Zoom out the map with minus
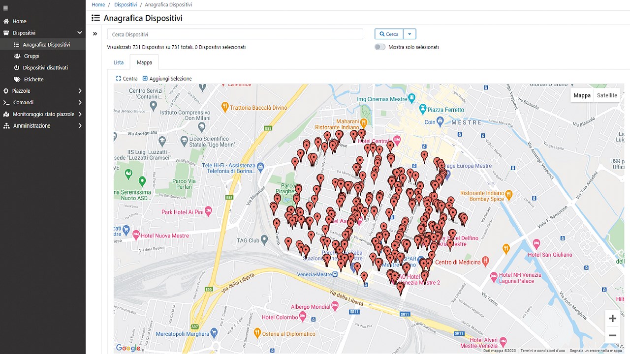This screenshot has width=630, height=354. [x=612, y=335]
